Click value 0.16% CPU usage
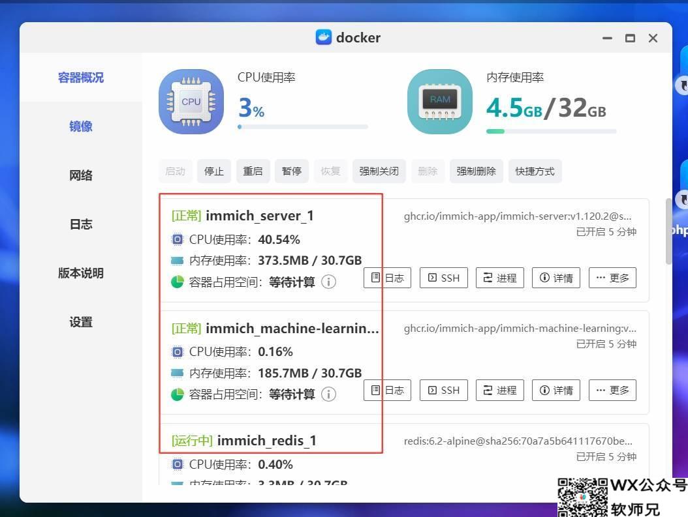The image size is (688, 517). [x=275, y=352]
